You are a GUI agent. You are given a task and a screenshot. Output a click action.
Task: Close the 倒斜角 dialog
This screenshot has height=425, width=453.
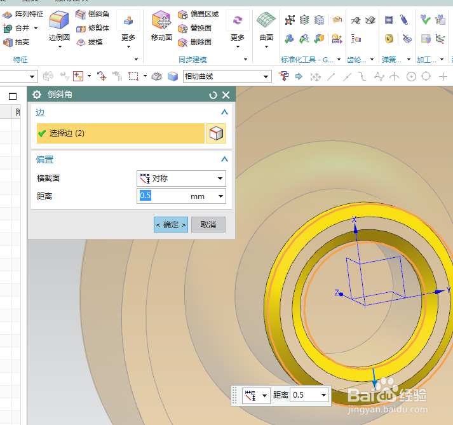click(226, 95)
